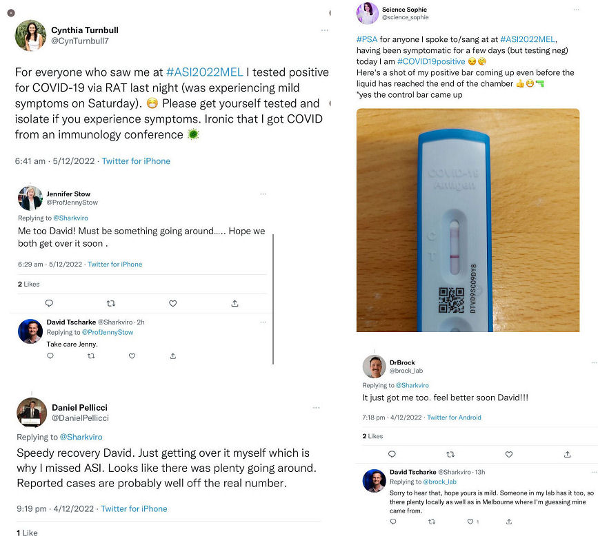View "2 Likes" on Jennifer Stow's tweet

tap(29, 284)
